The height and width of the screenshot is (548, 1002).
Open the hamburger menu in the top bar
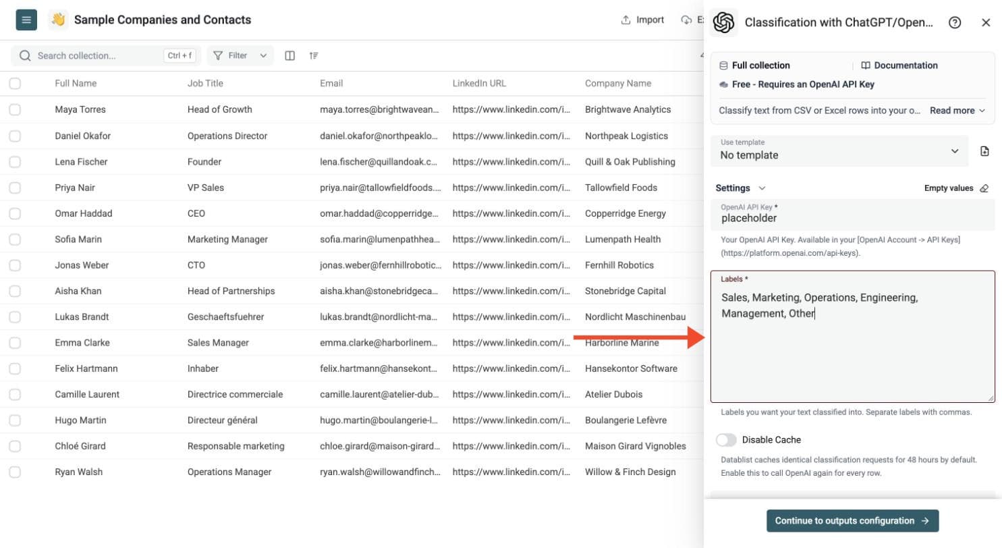tap(26, 20)
